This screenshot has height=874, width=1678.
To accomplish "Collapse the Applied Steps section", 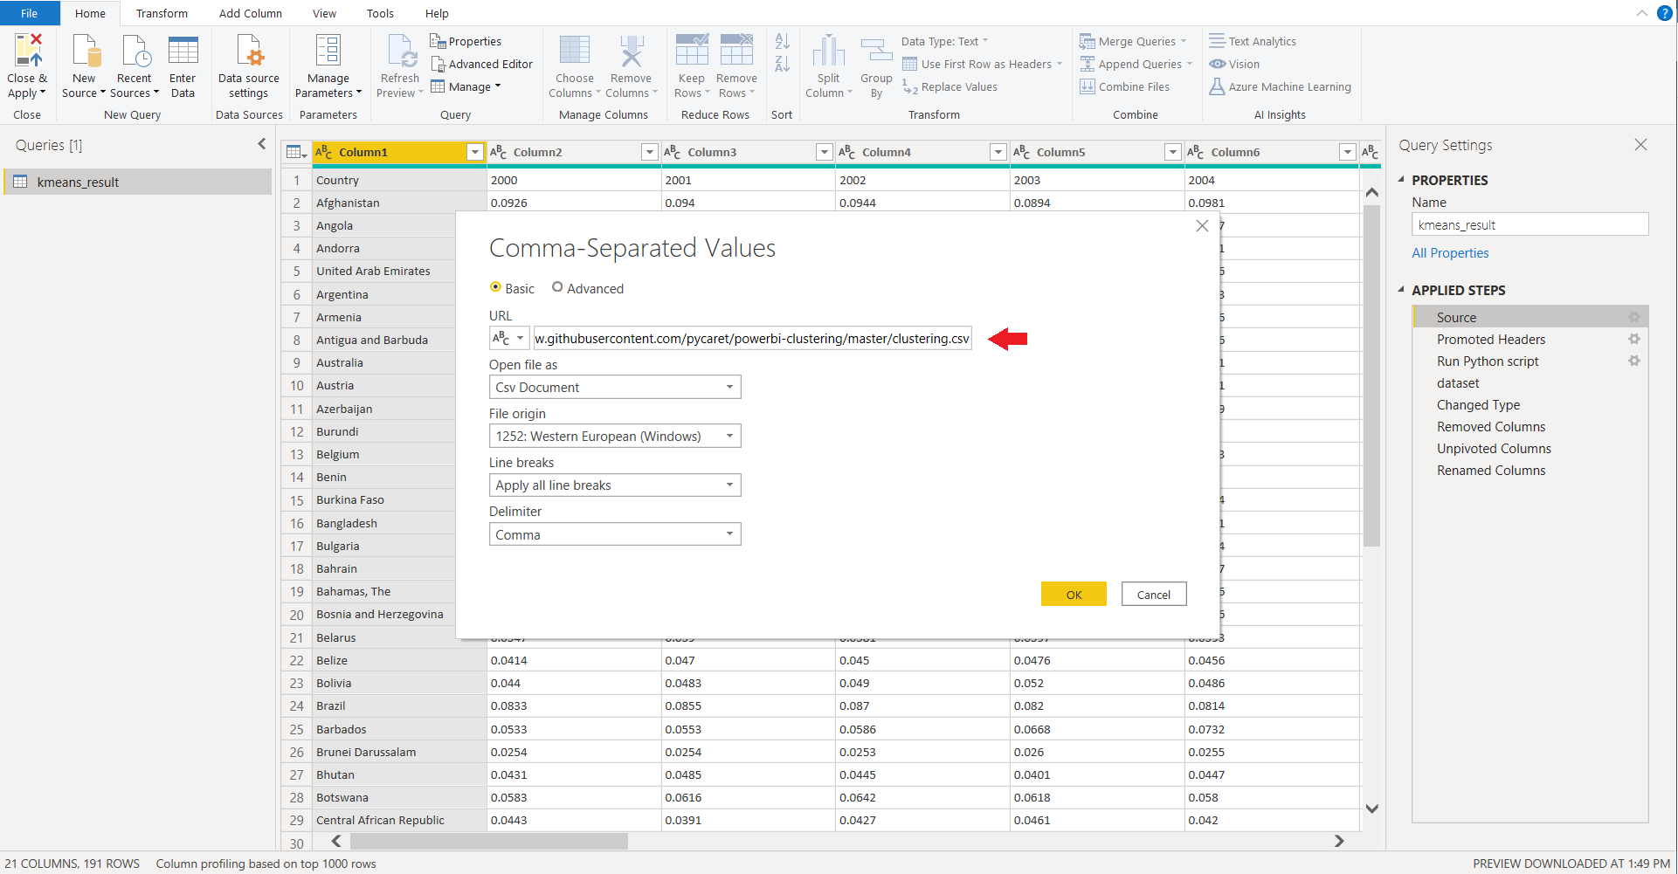I will (1401, 290).
